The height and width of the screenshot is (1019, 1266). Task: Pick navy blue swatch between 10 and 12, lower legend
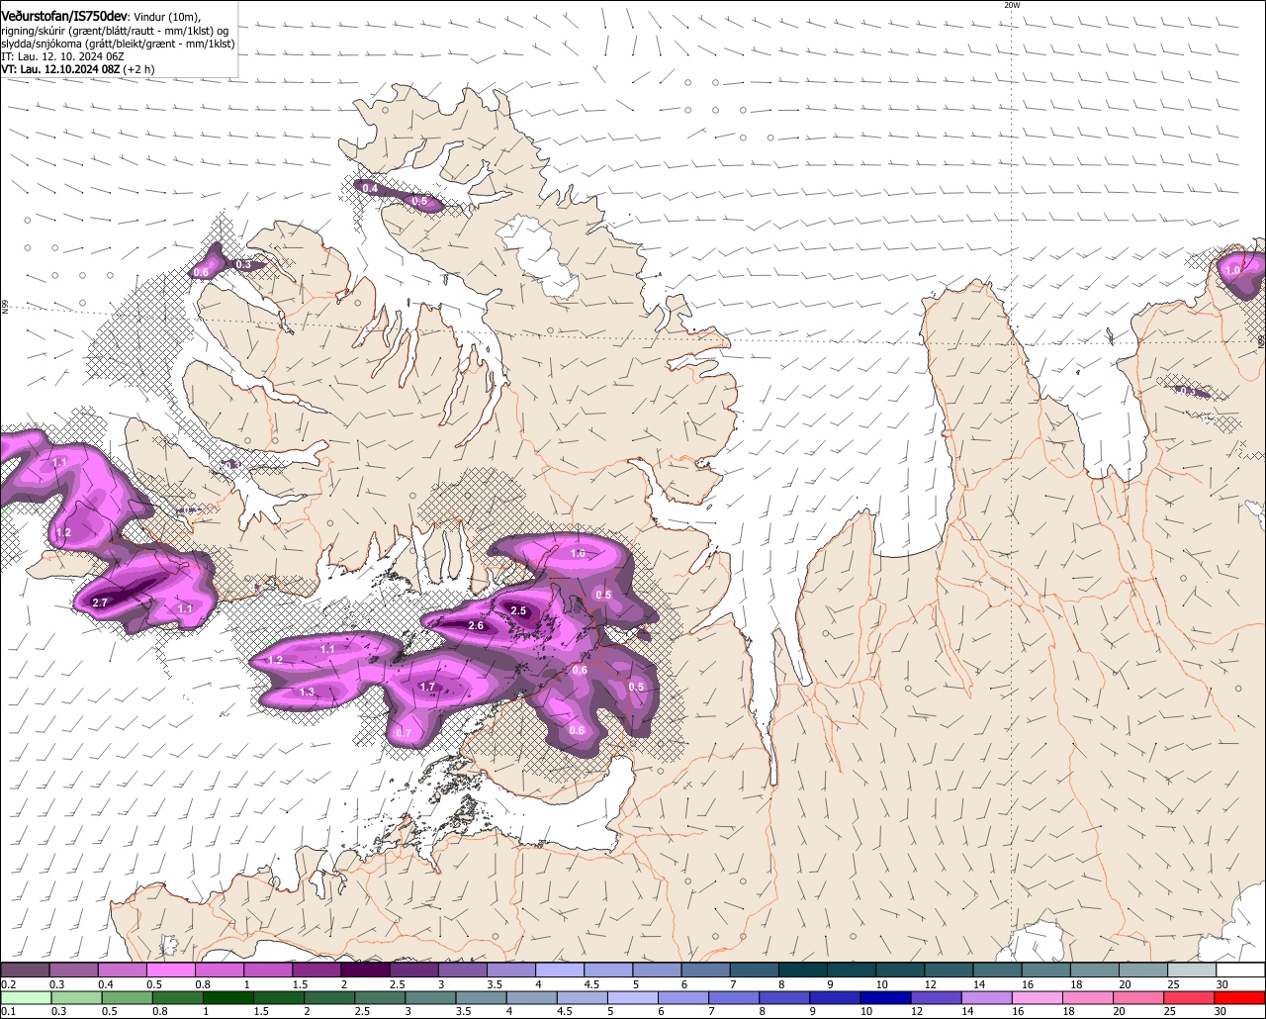[x=888, y=998]
